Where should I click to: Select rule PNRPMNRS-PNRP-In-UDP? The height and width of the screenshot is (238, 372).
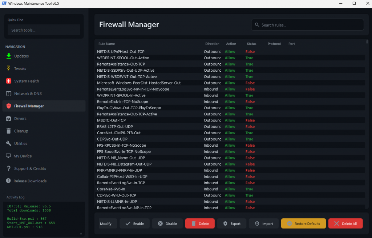[230, 170]
